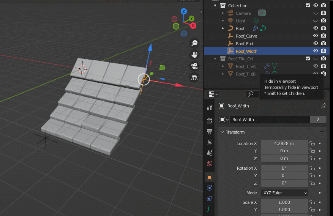Image resolution: width=333 pixels, height=216 pixels.
Task: Click the Camera object icon in outliner
Action: [230, 13]
